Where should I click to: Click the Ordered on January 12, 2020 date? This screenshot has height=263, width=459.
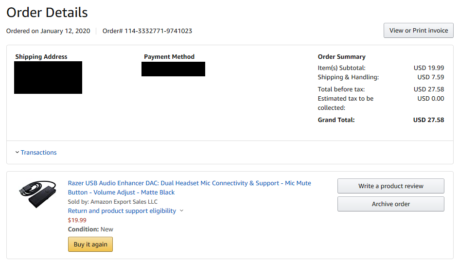48,31
